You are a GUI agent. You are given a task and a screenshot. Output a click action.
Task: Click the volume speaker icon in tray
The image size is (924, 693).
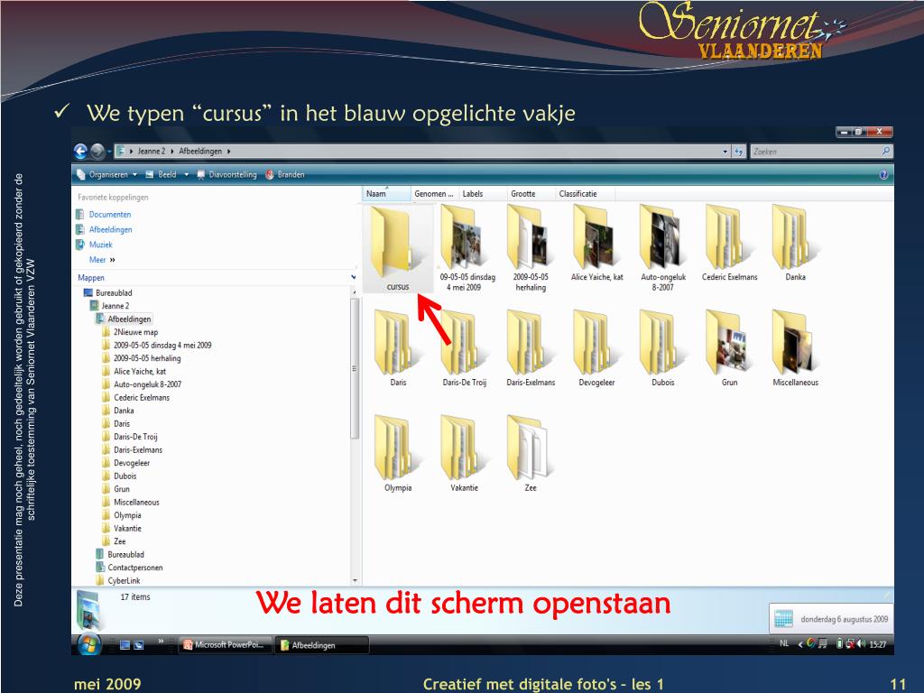862,643
